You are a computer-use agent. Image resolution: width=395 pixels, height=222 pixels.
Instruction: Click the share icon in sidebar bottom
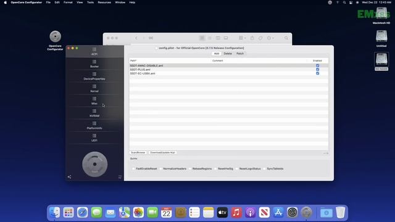pos(69,177)
